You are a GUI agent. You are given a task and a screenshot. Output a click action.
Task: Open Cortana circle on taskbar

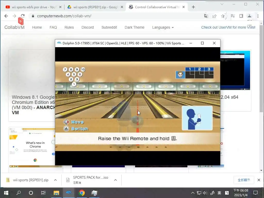pos(31,193)
